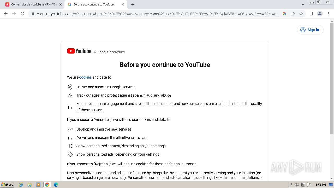Click the 'Before you continue to YouTube' heading
The width and height of the screenshot is (334, 188).
[165, 65]
